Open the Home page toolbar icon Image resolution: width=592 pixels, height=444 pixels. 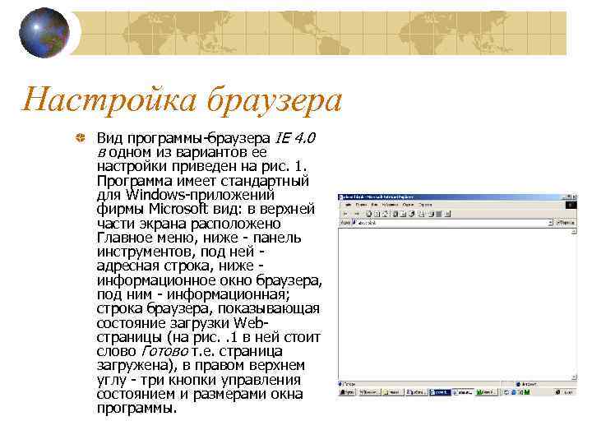[385, 214]
